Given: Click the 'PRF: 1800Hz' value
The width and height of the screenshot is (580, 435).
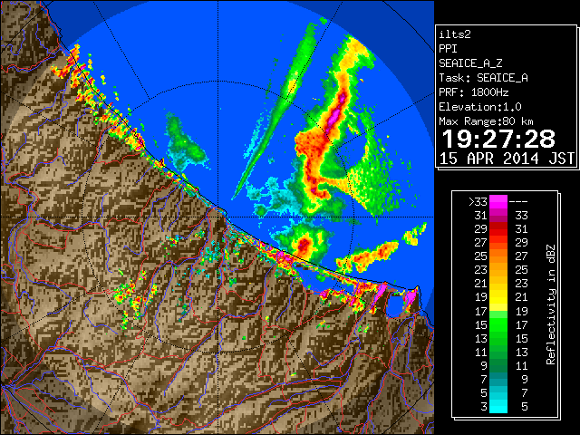Looking at the screenshot, I should click(x=473, y=92).
